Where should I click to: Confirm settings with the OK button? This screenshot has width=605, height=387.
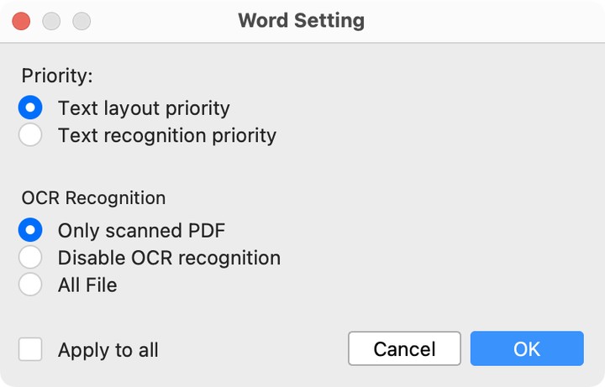click(x=527, y=348)
